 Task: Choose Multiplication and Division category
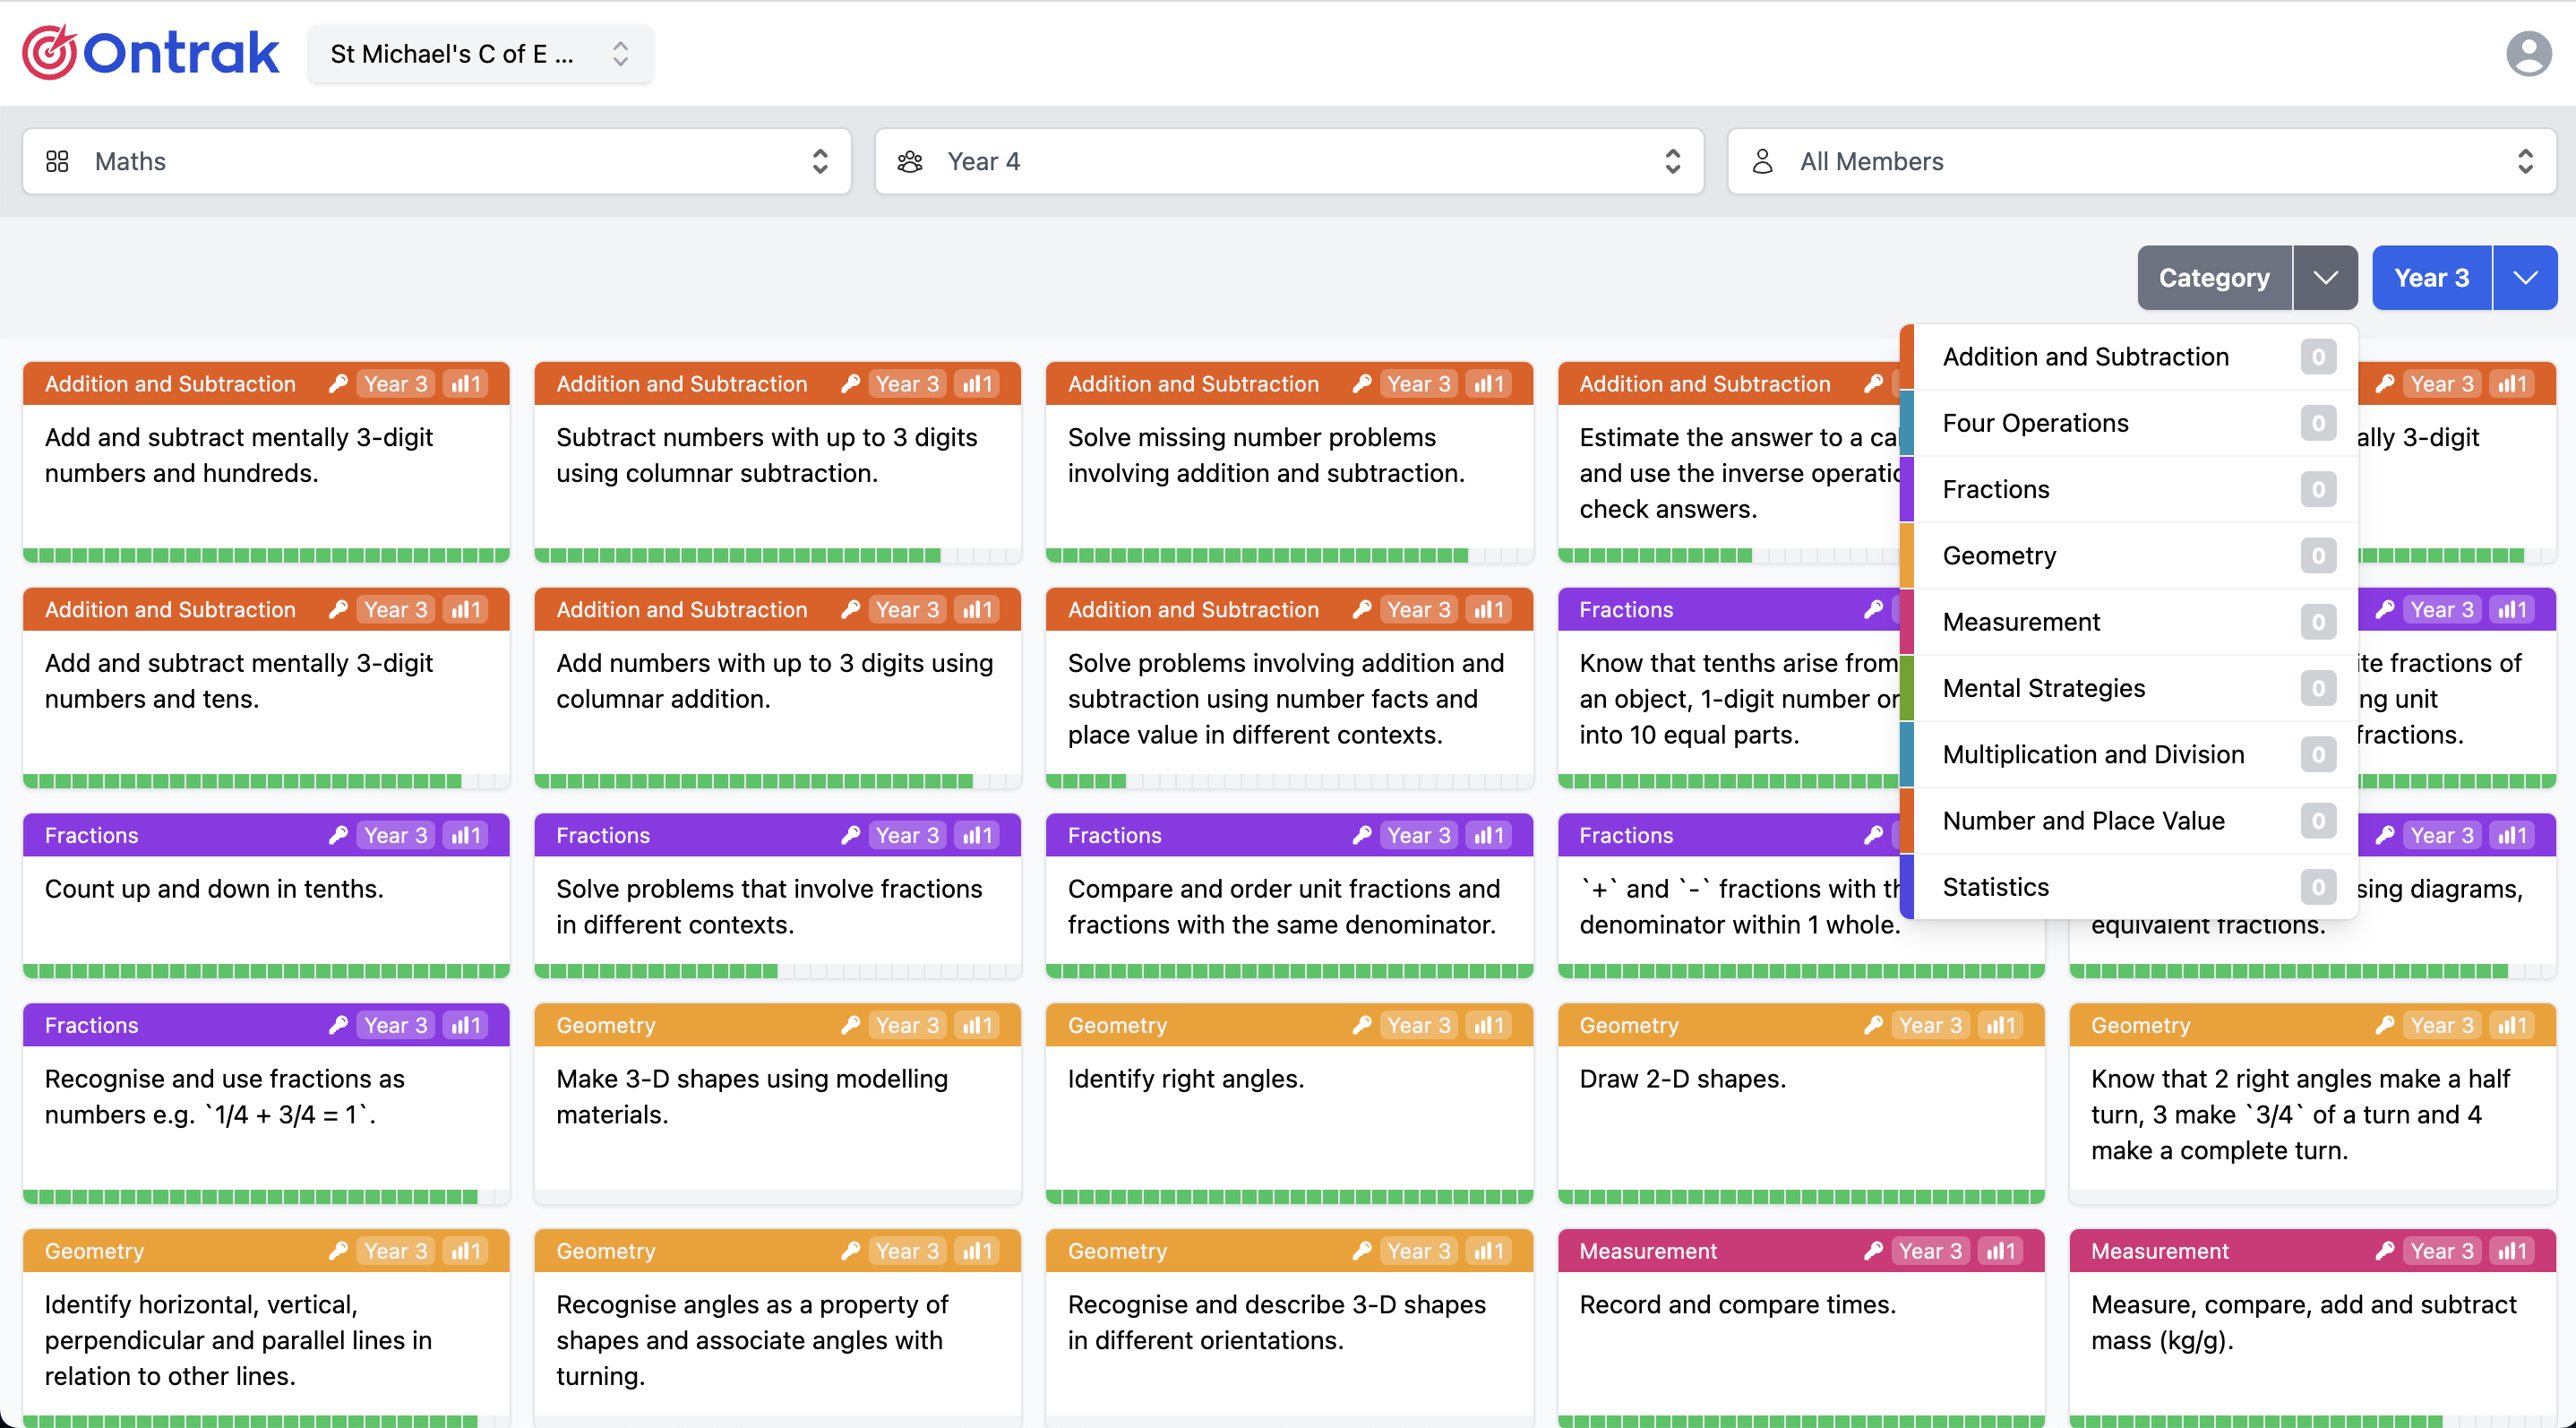[x=2093, y=754]
